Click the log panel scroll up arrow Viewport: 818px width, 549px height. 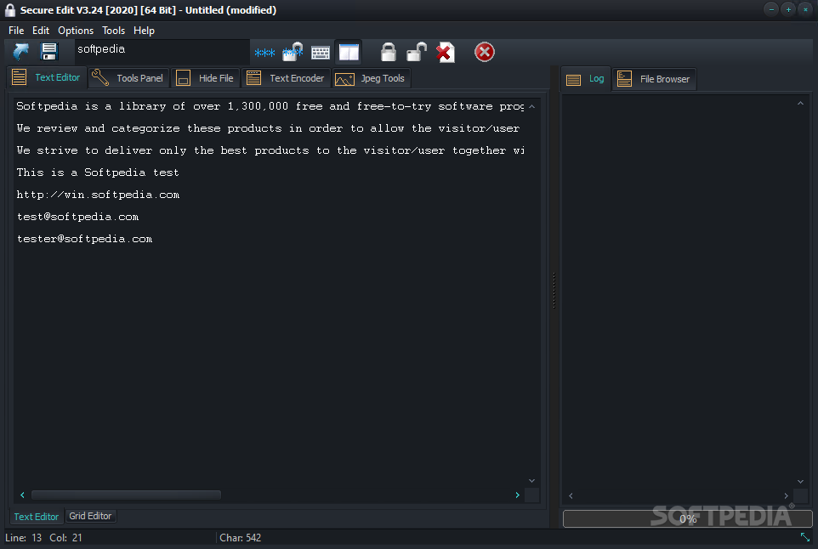pyautogui.click(x=800, y=103)
